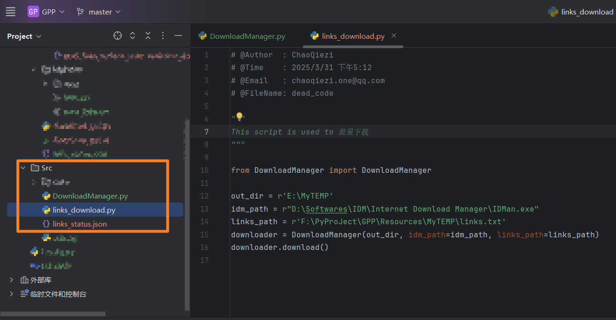Collapse the Src folder in Project tree
Screen dimensions: 616x320
[23, 168]
